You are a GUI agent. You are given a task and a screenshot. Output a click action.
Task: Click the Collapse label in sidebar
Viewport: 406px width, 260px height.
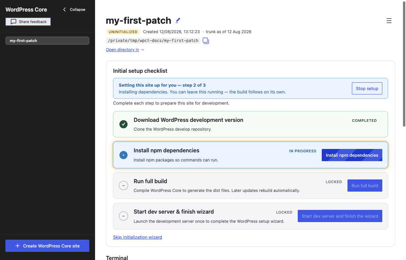(x=77, y=9)
